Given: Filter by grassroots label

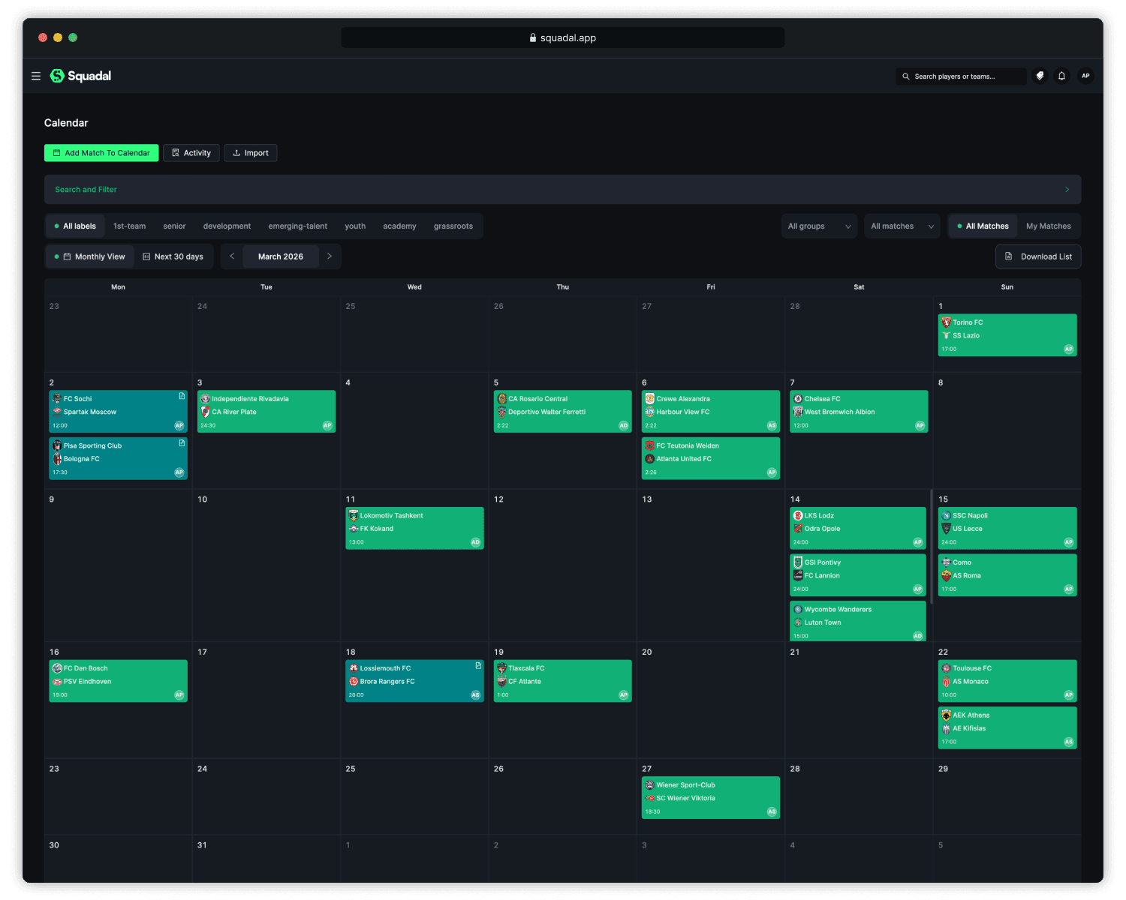Looking at the screenshot, I should click(453, 226).
